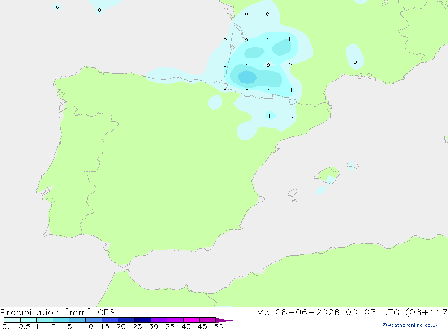Click the '50' legend scale label
Viewport: 448px width, 329px height.
tap(219, 326)
